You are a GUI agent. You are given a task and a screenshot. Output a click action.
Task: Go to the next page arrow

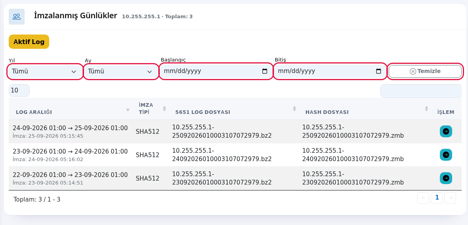pyautogui.click(x=450, y=198)
